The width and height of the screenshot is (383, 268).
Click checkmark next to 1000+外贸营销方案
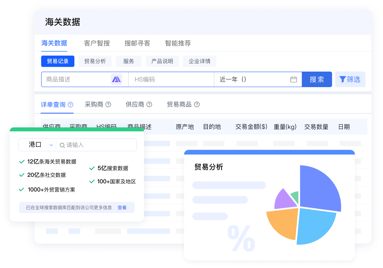[21, 190]
